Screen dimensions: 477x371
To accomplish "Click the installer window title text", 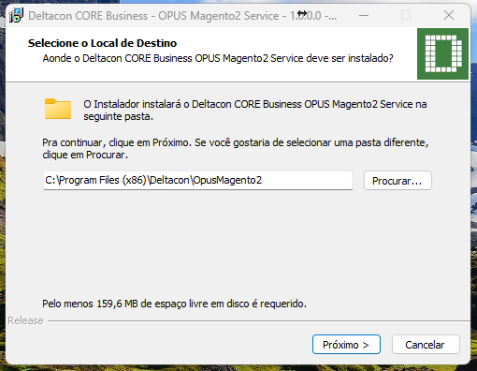I will click(182, 16).
